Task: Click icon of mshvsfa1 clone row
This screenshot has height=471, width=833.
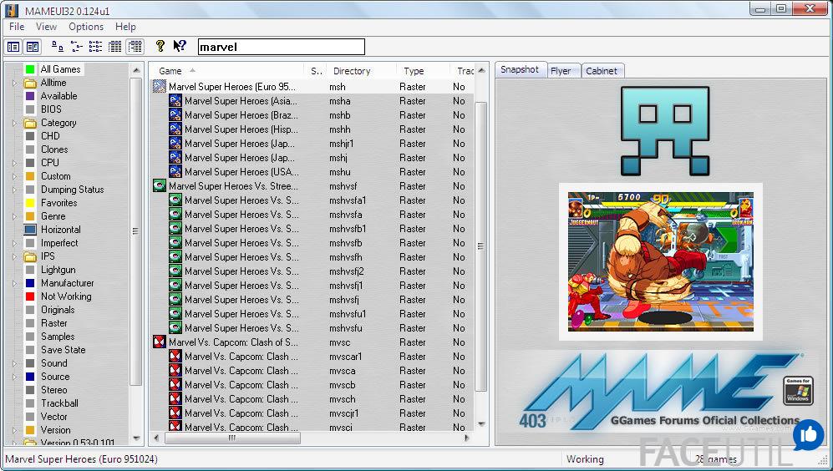Action: tap(175, 200)
